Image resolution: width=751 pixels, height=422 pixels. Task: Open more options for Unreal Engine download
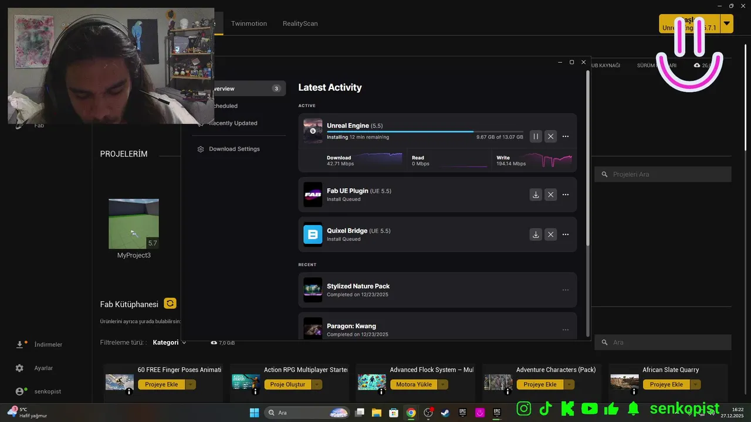pyautogui.click(x=566, y=137)
